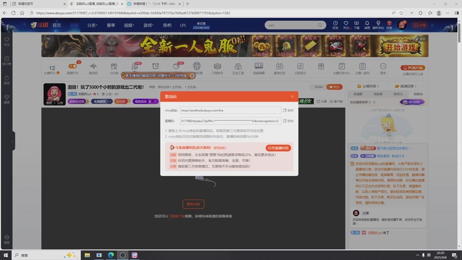Close the 推流码 dialog
Screen dimensions: 462x260
click(x=292, y=96)
